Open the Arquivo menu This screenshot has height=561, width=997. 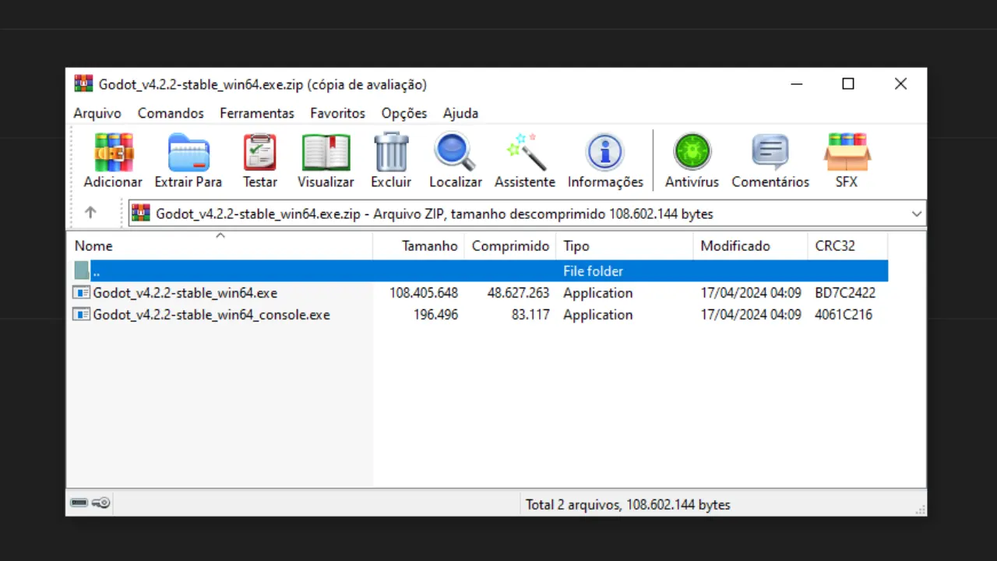tap(97, 113)
